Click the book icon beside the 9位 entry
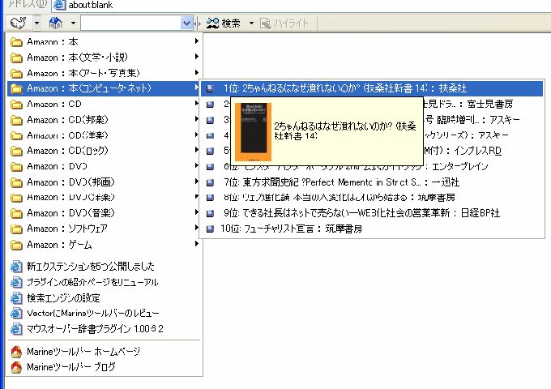The image size is (551, 389). point(210,213)
